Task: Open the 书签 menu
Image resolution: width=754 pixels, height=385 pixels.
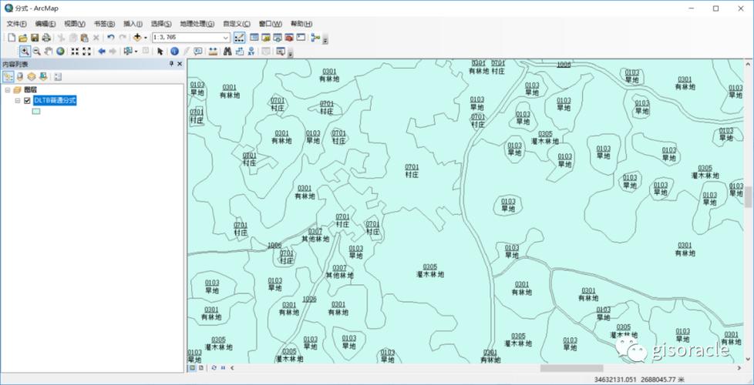Action: click(104, 24)
